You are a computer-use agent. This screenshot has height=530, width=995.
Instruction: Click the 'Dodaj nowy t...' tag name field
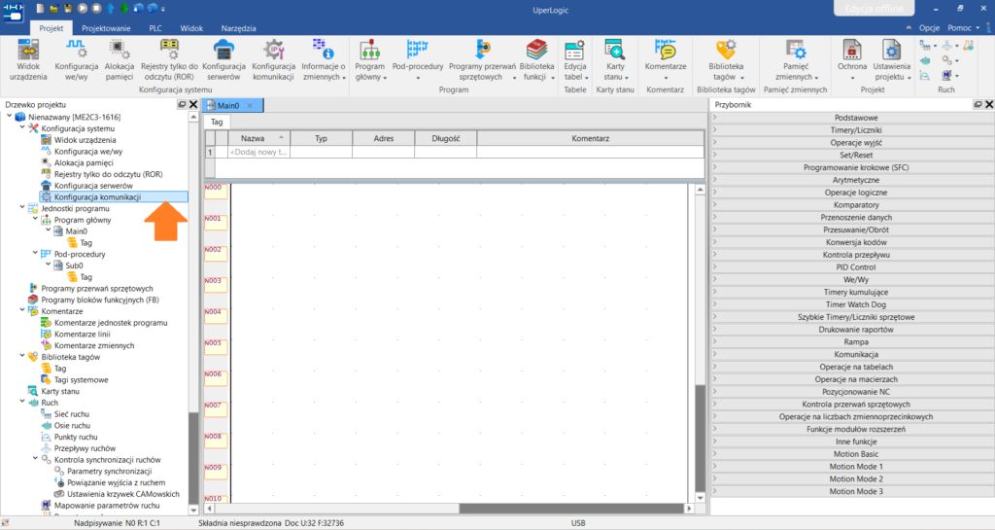258,153
